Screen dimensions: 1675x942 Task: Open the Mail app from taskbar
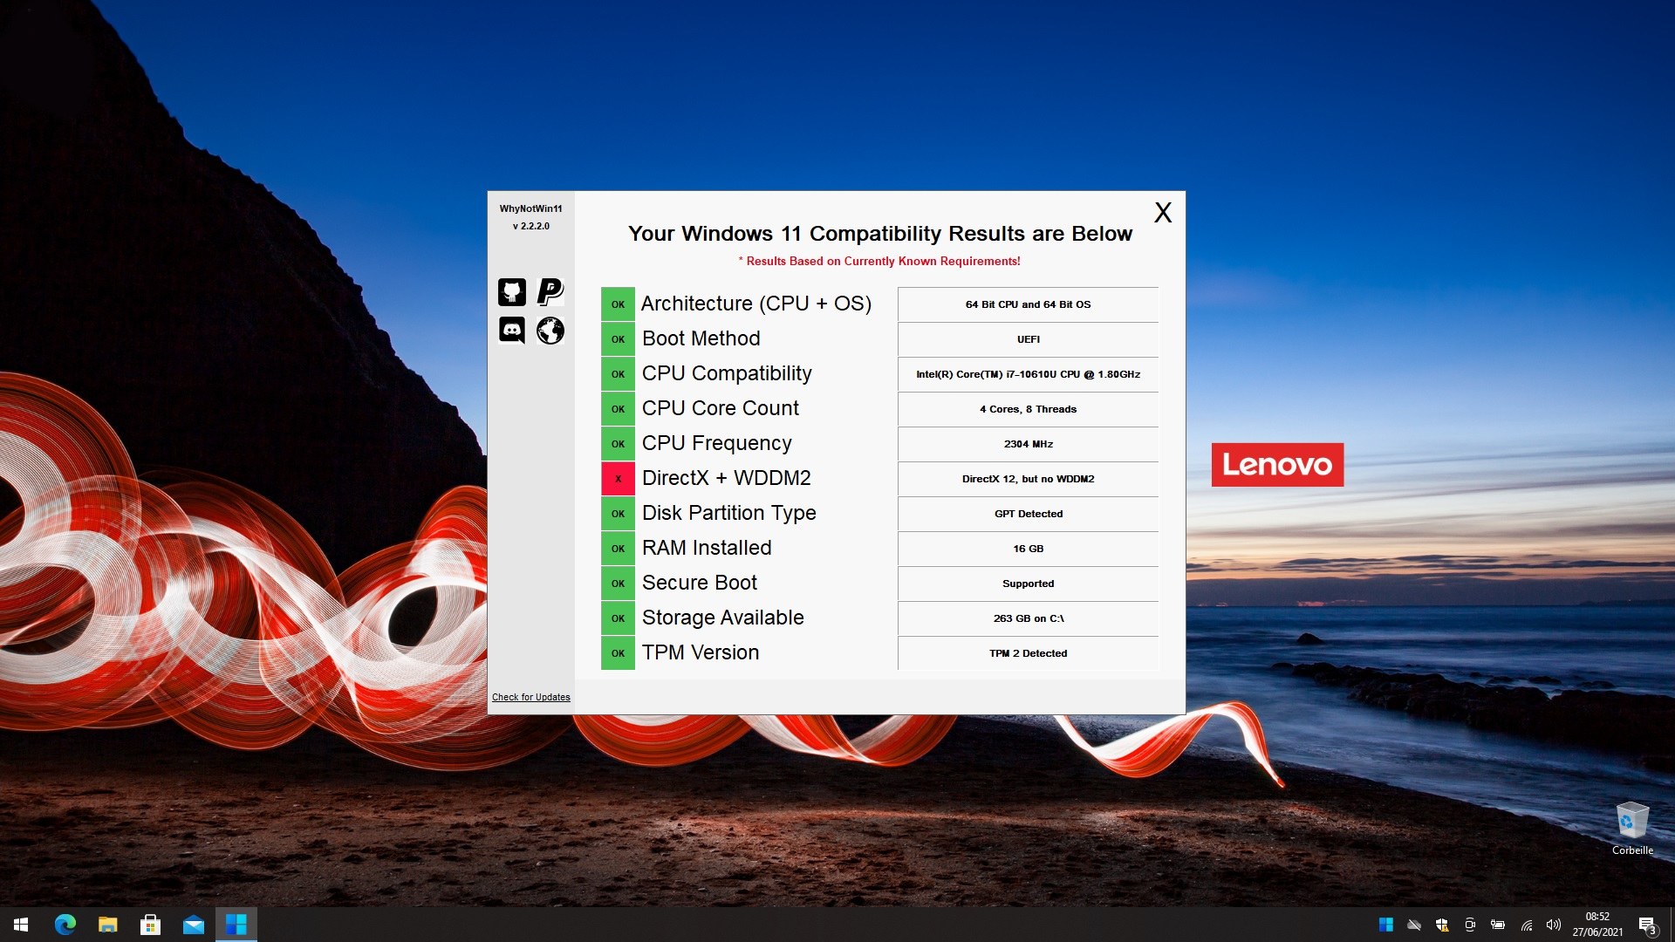point(193,925)
